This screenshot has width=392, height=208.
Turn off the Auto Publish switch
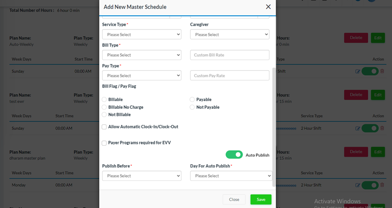coord(234,155)
